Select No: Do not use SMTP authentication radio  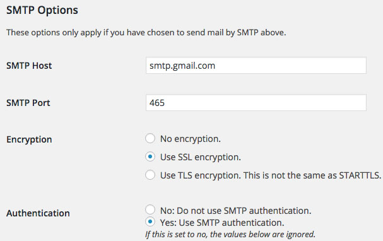point(150,209)
